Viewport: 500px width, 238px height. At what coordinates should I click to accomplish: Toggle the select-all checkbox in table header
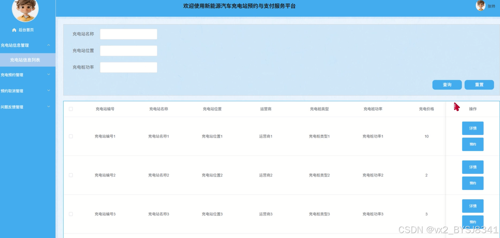(71, 109)
